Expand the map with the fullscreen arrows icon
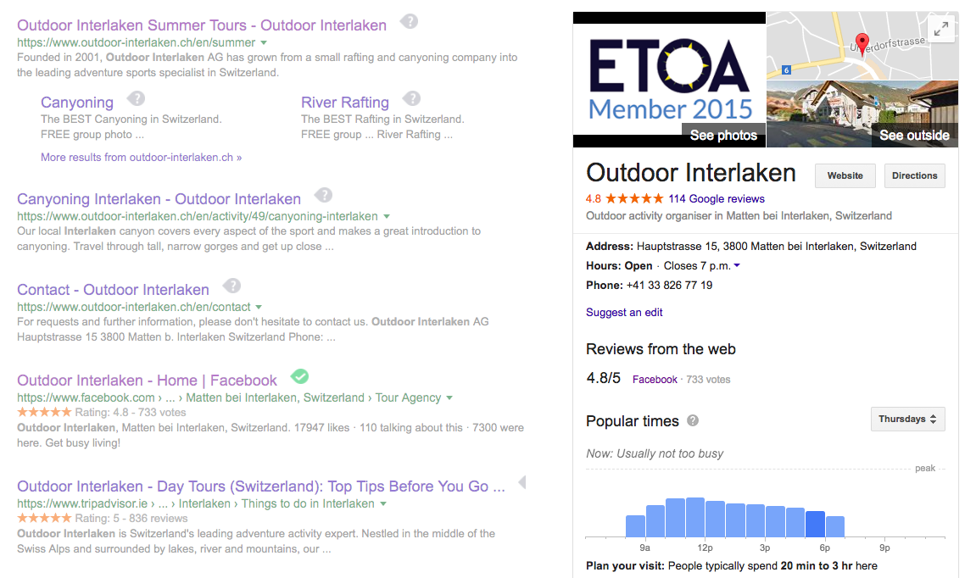This screenshot has width=976, height=578. click(941, 29)
